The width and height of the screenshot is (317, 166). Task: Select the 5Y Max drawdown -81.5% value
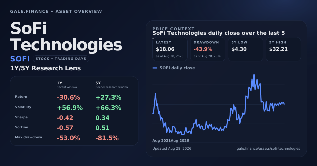[107, 138]
